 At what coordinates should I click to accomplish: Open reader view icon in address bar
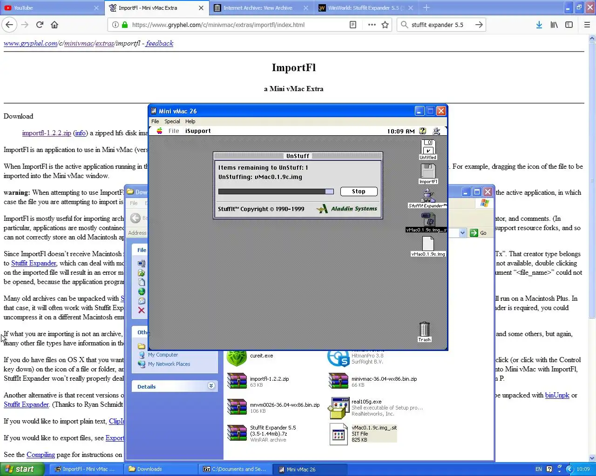(x=353, y=25)
